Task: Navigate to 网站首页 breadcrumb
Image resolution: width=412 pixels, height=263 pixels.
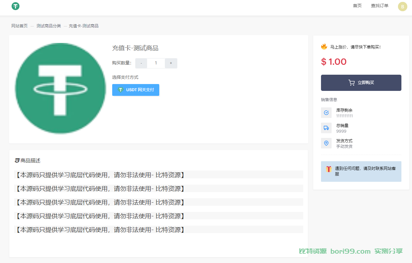Action: click(20, 26)
